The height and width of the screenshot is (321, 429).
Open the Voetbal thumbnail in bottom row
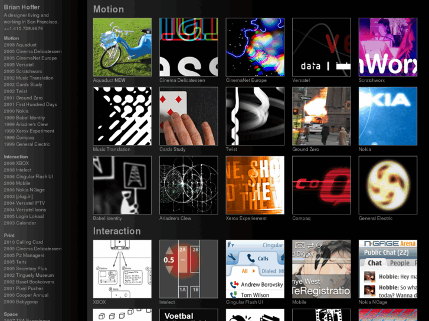click(189, 315)
